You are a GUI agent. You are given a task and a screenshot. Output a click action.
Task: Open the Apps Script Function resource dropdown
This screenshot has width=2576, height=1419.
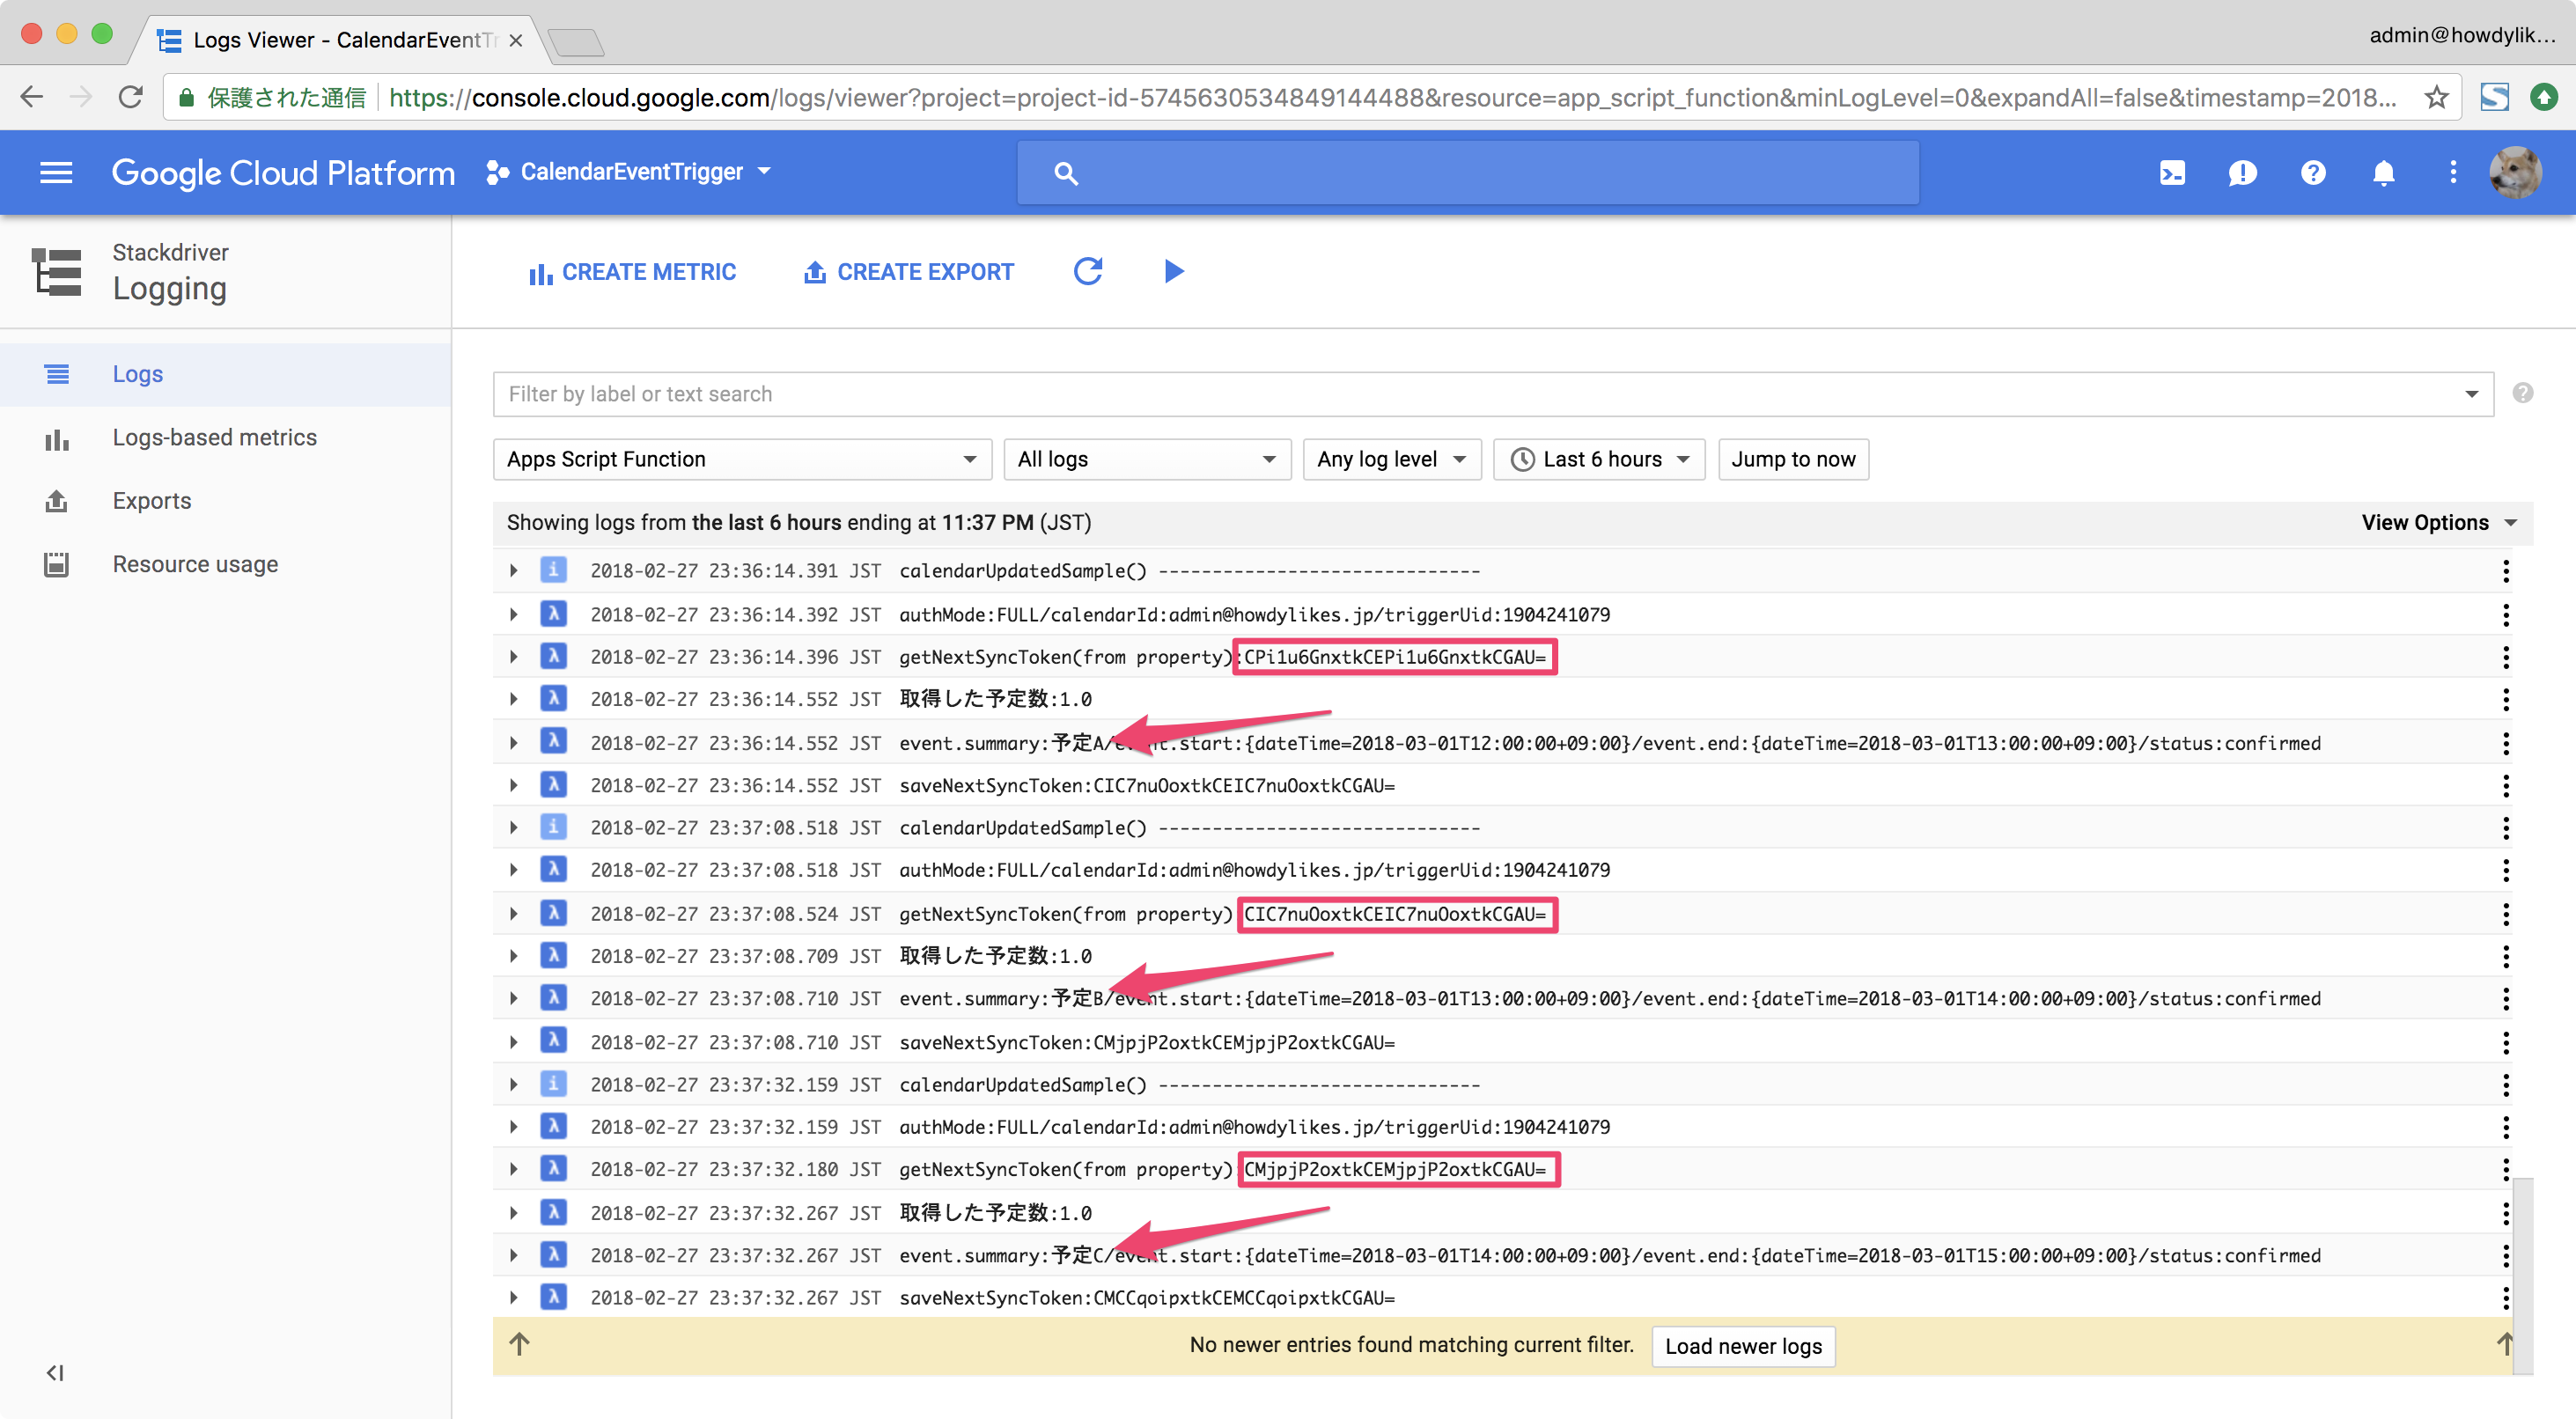tap(741, 459)
